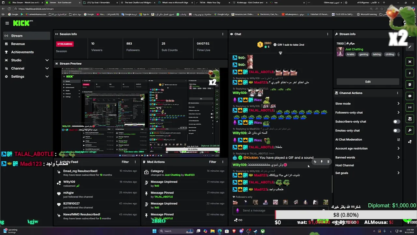Viewport: 417px width, 235px height.
Task: Open Set goals chevron
Action: click(x=398, y=173)
